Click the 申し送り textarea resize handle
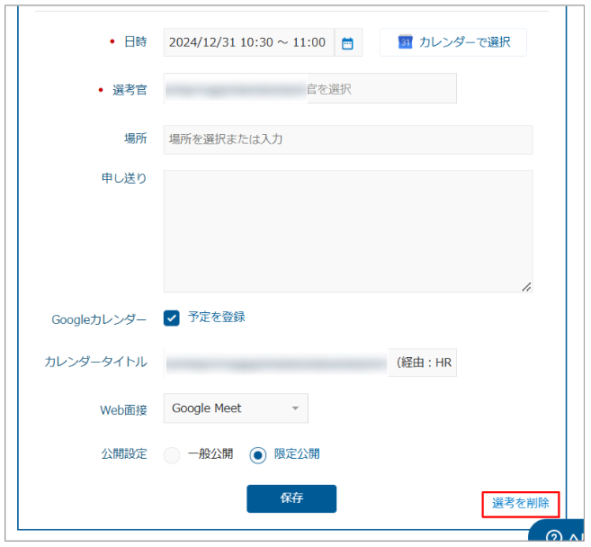The width and height of the screenshot is (591, 547). click(526, 286)
